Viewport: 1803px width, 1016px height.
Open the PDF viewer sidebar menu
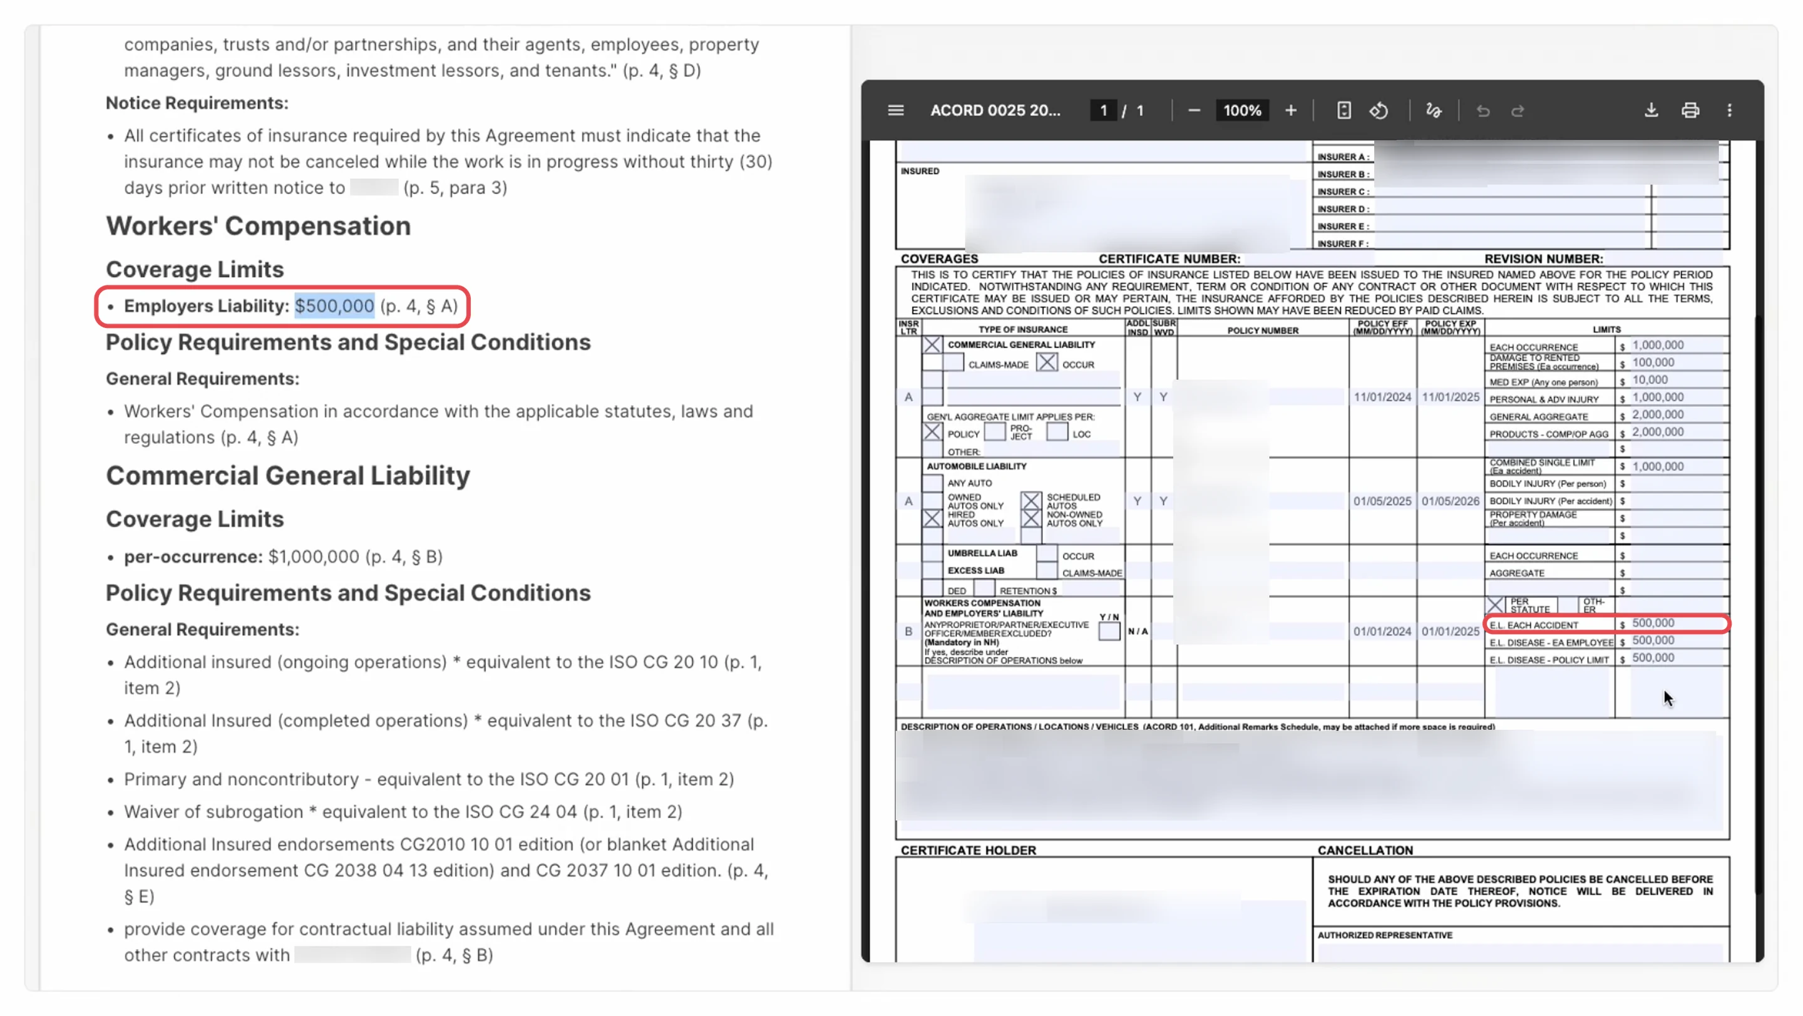pos(896,111)
